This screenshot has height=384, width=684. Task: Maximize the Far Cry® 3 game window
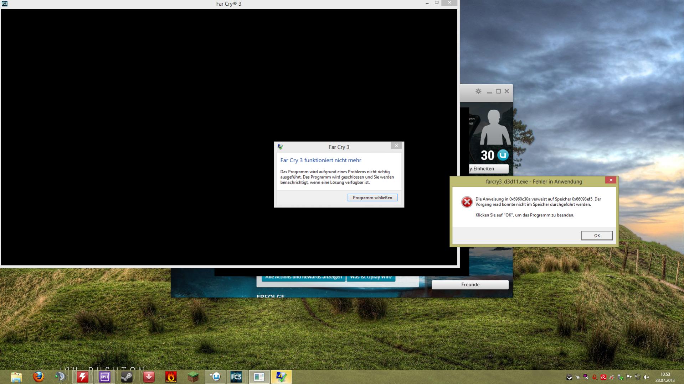(437, 2)
